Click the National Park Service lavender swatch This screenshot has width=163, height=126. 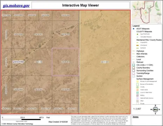point(137,98)
